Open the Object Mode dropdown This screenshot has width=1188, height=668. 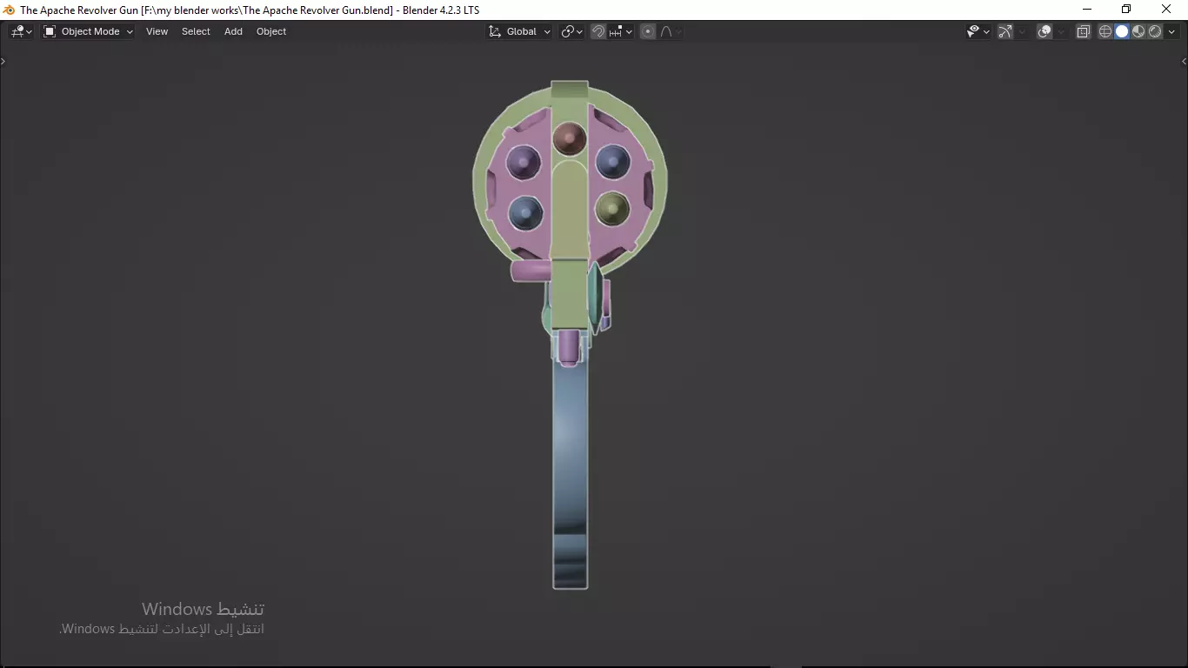coord(88,31)
